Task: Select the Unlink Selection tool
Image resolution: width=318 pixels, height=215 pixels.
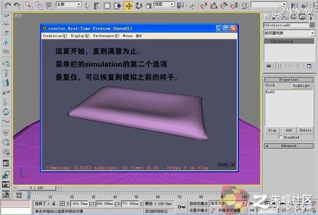Action: click(x=39, y=5)
